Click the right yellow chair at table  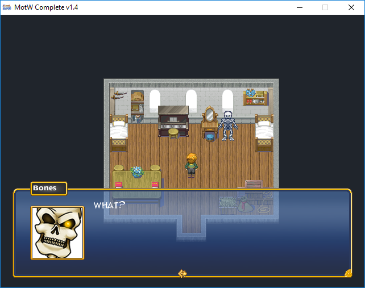(x=155, y=168)
